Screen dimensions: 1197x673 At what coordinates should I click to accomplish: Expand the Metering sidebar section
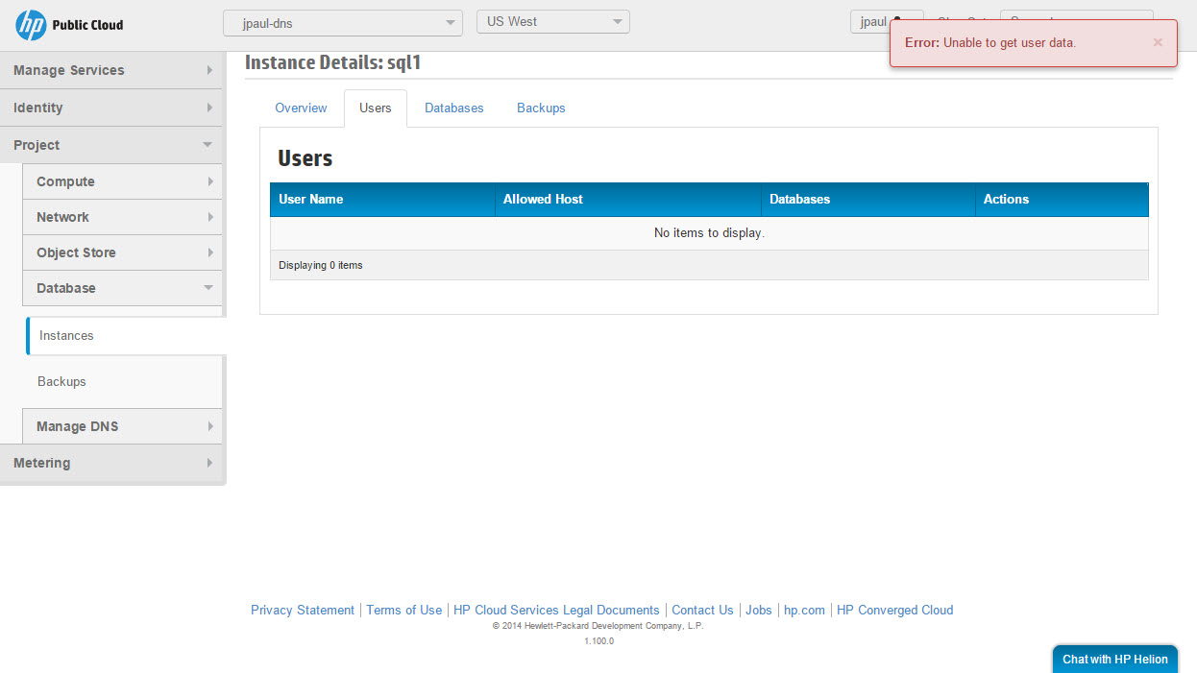coord(111,463)
